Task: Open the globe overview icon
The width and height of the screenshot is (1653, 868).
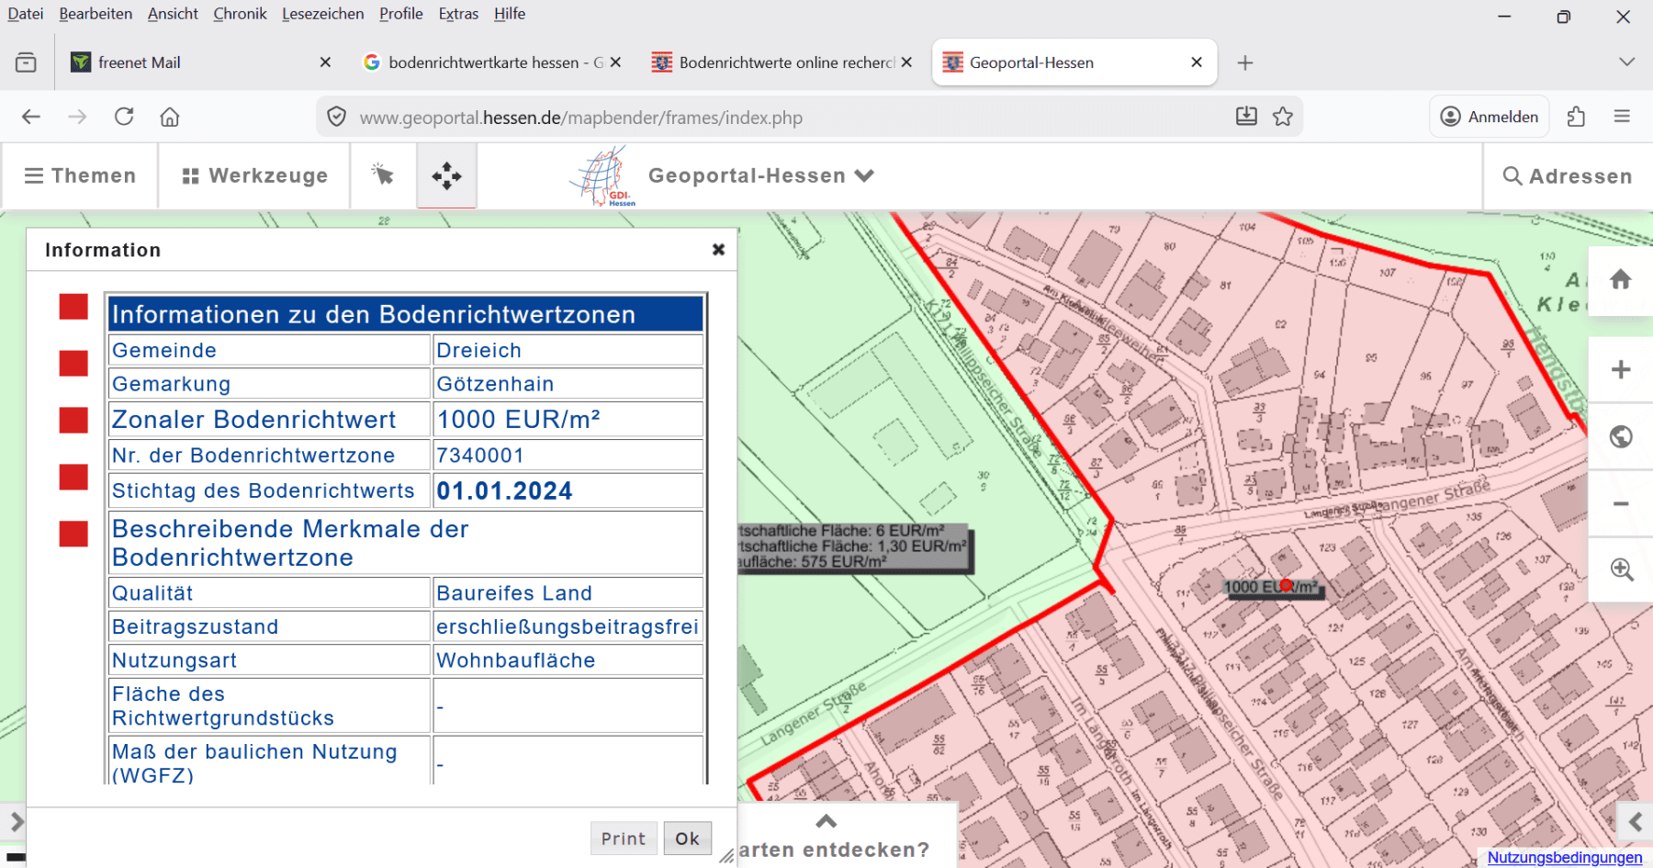Action: coord(1621,436)
